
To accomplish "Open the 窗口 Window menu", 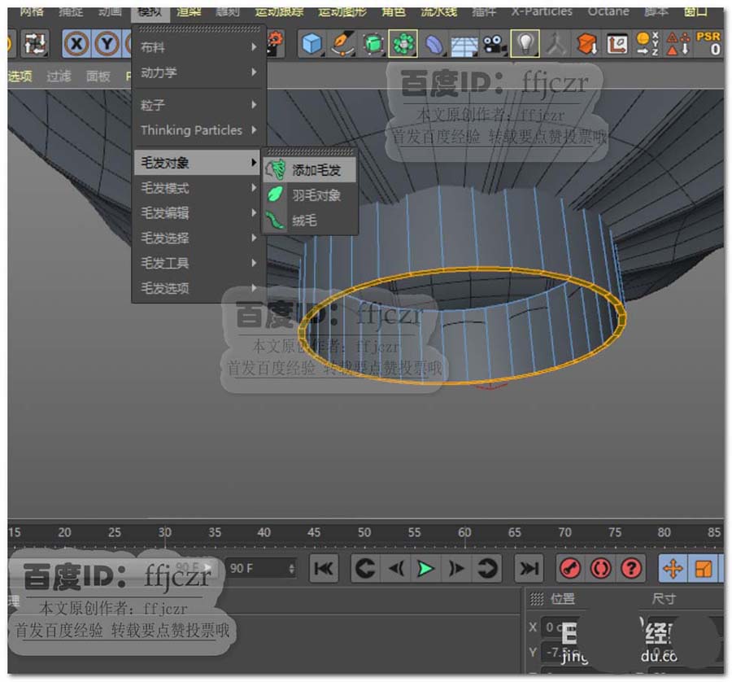I will [695, 11].
